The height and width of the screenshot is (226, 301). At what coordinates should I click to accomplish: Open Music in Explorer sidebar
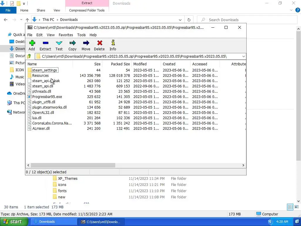click(17, 77)
